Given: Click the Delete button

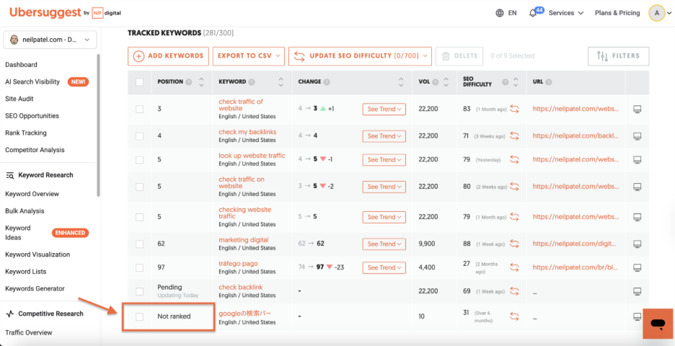Looking at the screenshot, I should (459, 56).
